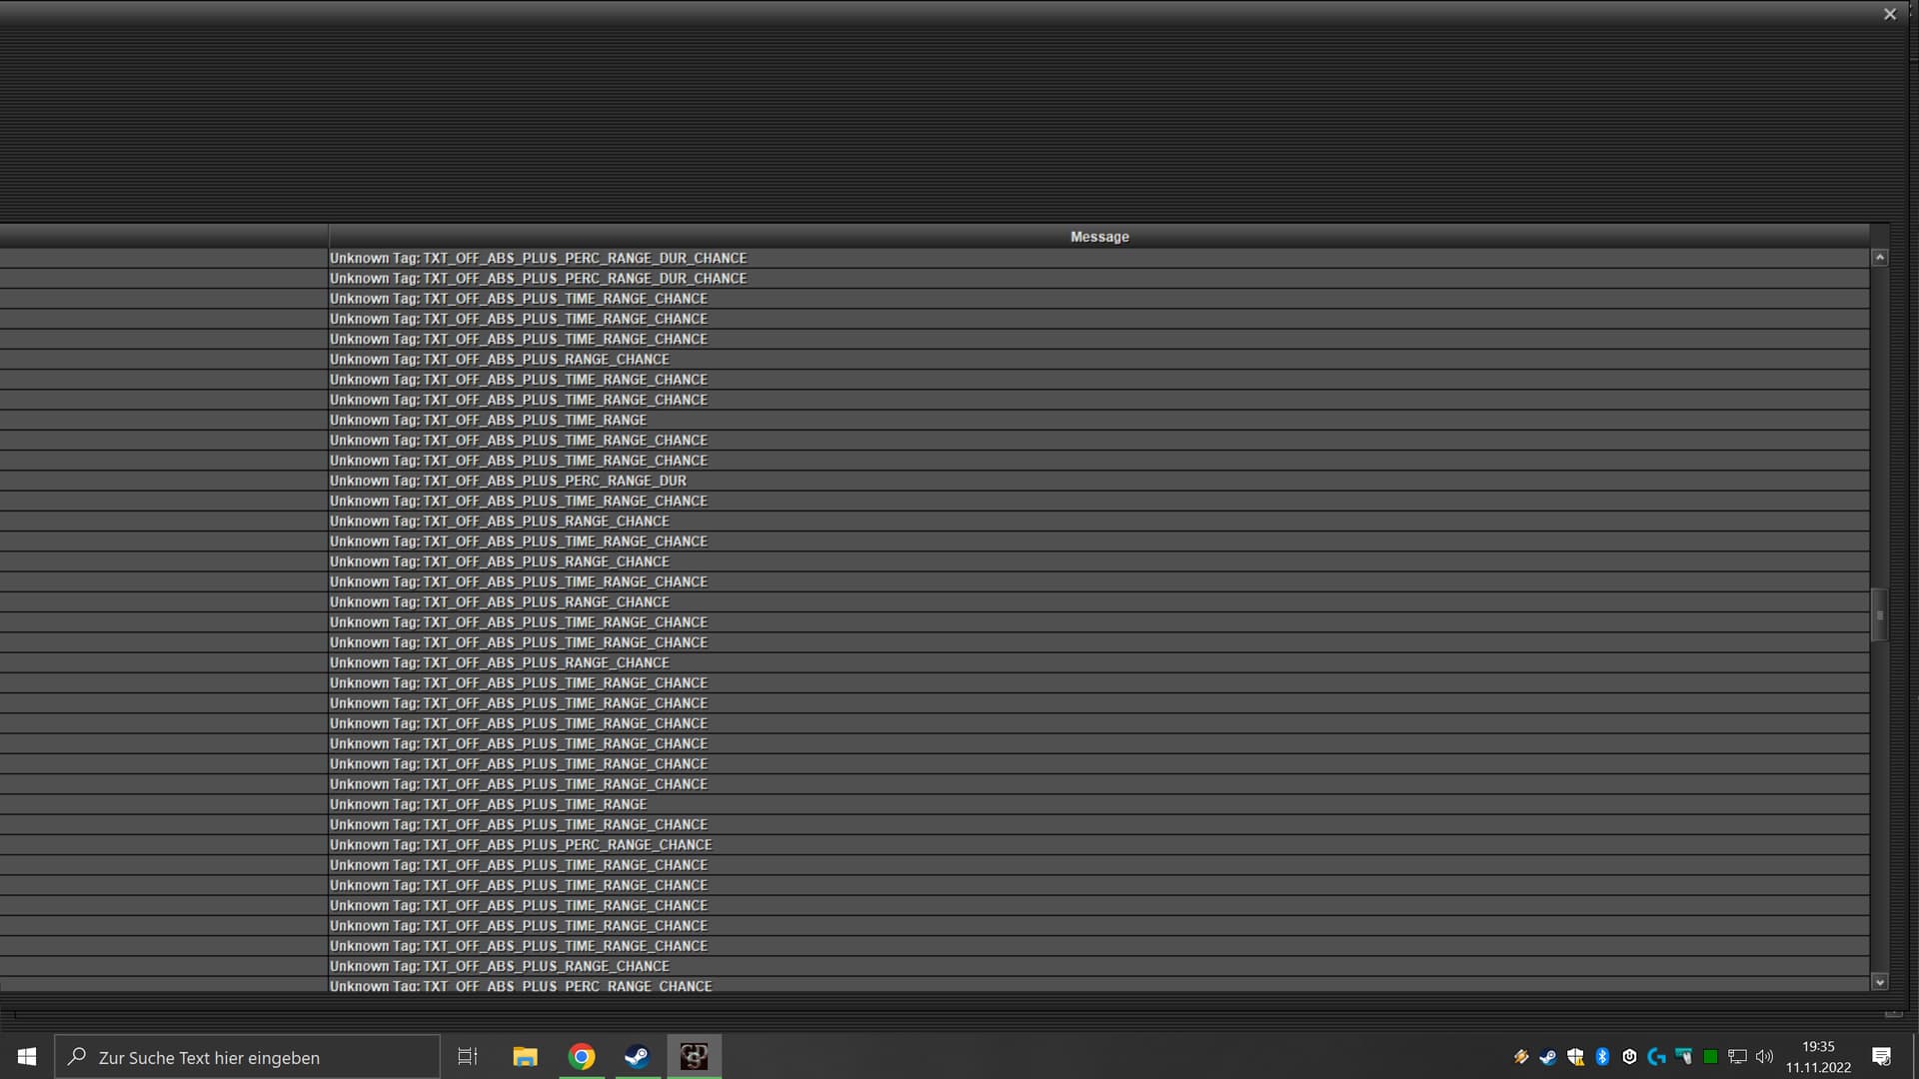Close the message log window

1889,14
